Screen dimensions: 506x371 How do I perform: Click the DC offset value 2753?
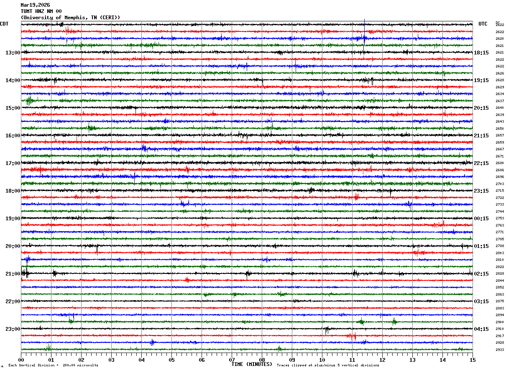coord(500,218)
